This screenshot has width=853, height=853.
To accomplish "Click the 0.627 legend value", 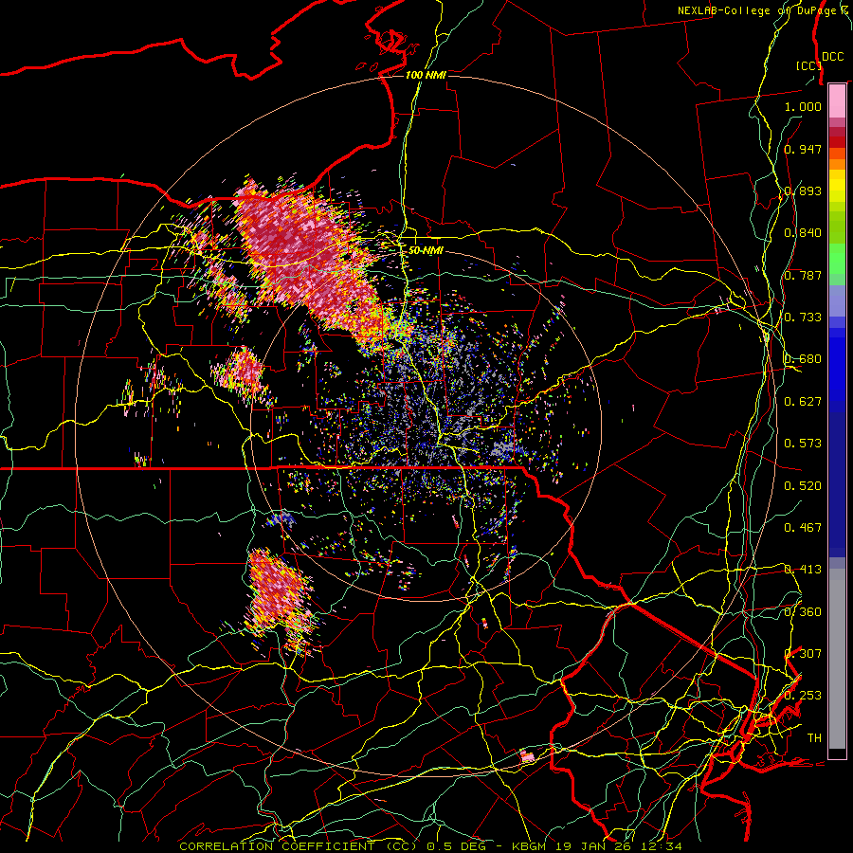I will click(803, 402).
